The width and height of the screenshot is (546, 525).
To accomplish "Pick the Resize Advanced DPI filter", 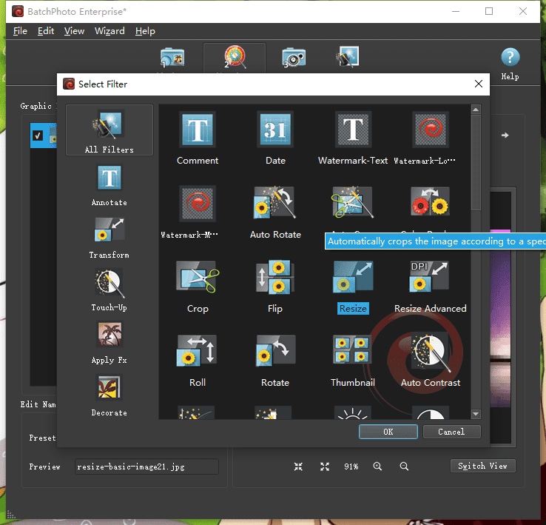I will click(431, 277).
